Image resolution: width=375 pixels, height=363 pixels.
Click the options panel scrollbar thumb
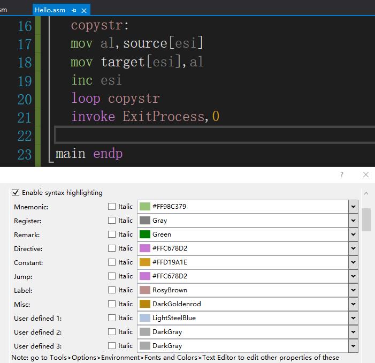[x=366, y=220]
